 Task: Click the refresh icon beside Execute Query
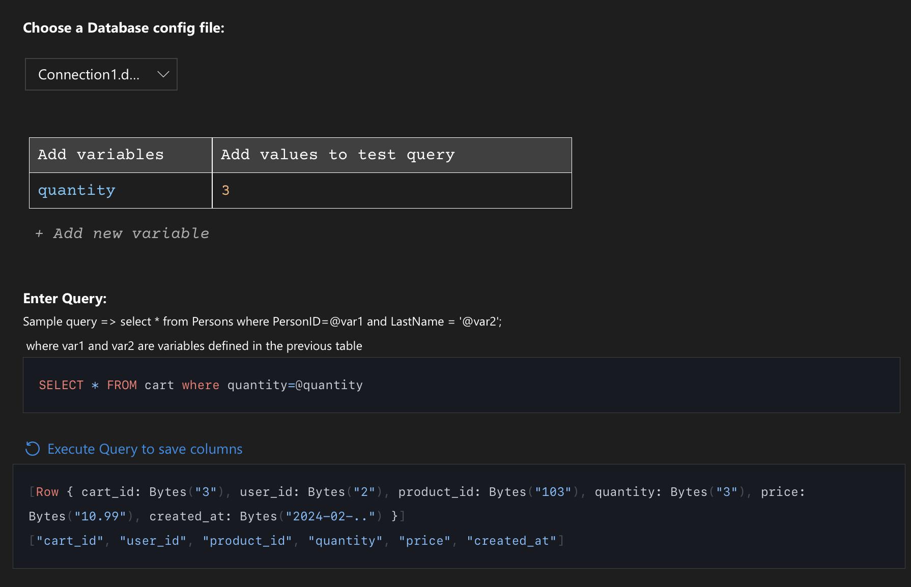(x=33, y=449)
